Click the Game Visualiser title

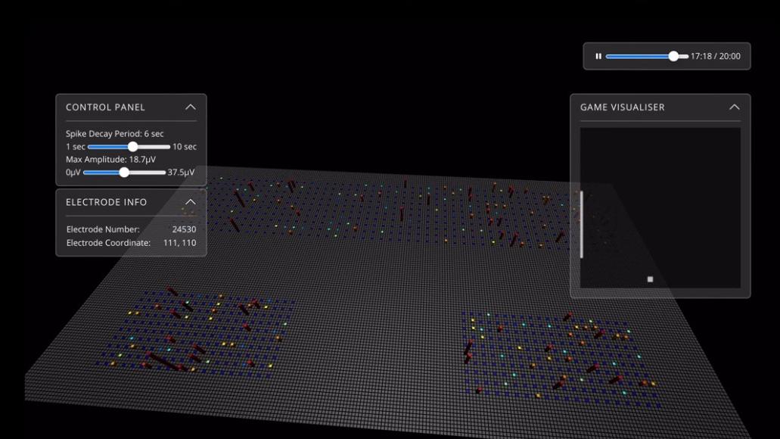click(622, 107)
